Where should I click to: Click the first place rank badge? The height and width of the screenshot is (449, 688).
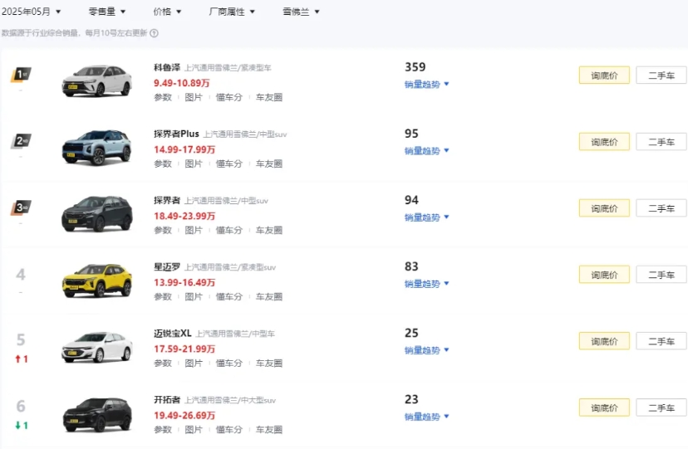(x=21, y=75)
